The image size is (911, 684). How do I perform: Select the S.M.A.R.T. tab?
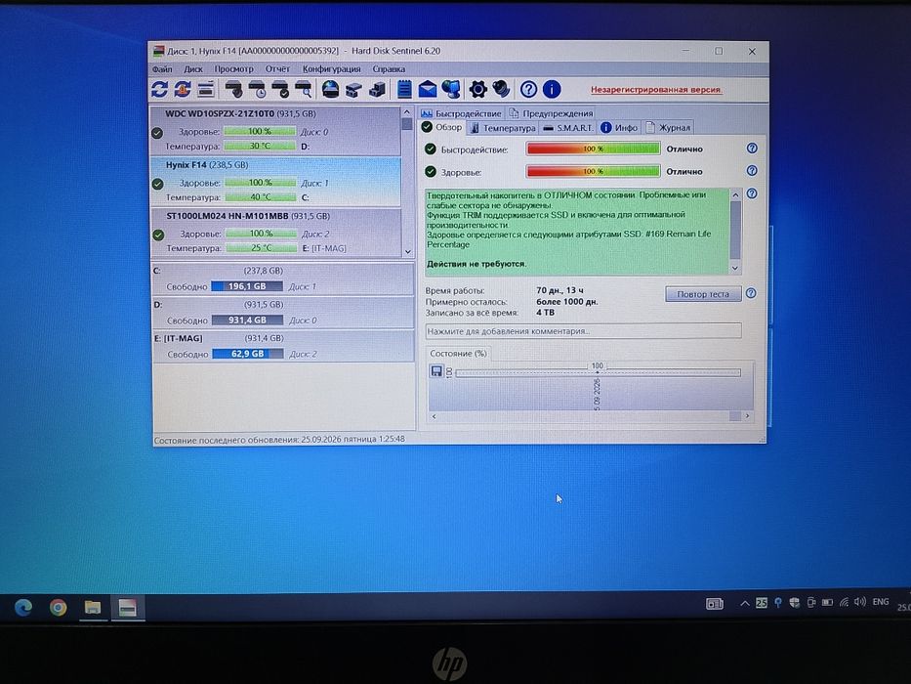[567, 128]
